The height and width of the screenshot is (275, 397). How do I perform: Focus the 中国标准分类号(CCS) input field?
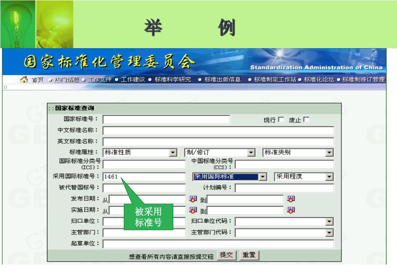[x=284, y=164]
